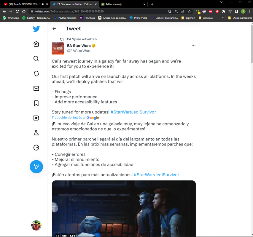
Task: Open the WhatsApp bookmark
Action: coord(11,18)
